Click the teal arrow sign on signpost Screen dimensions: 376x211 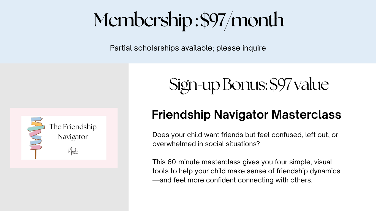point(36,128)
